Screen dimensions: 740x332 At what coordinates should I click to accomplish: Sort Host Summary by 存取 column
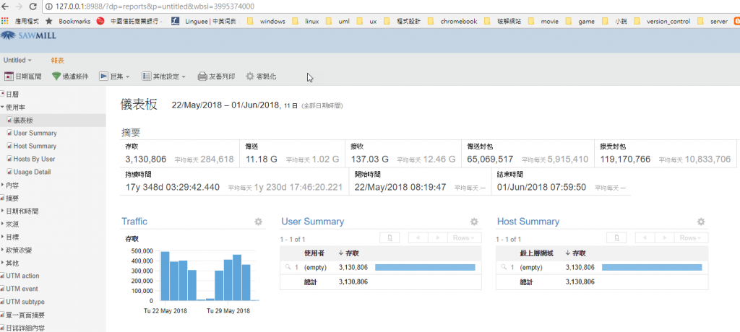click(x=575, y=253)
